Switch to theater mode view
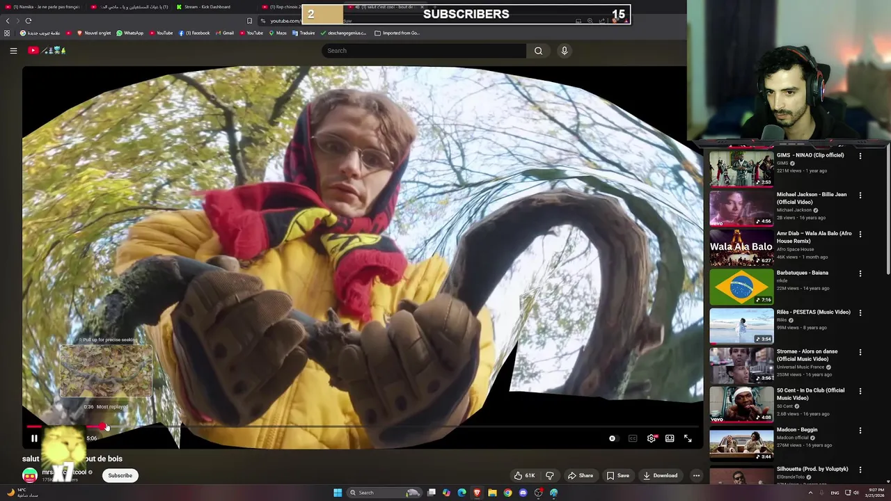Screen dimensions: 891x501 point(670,438)
